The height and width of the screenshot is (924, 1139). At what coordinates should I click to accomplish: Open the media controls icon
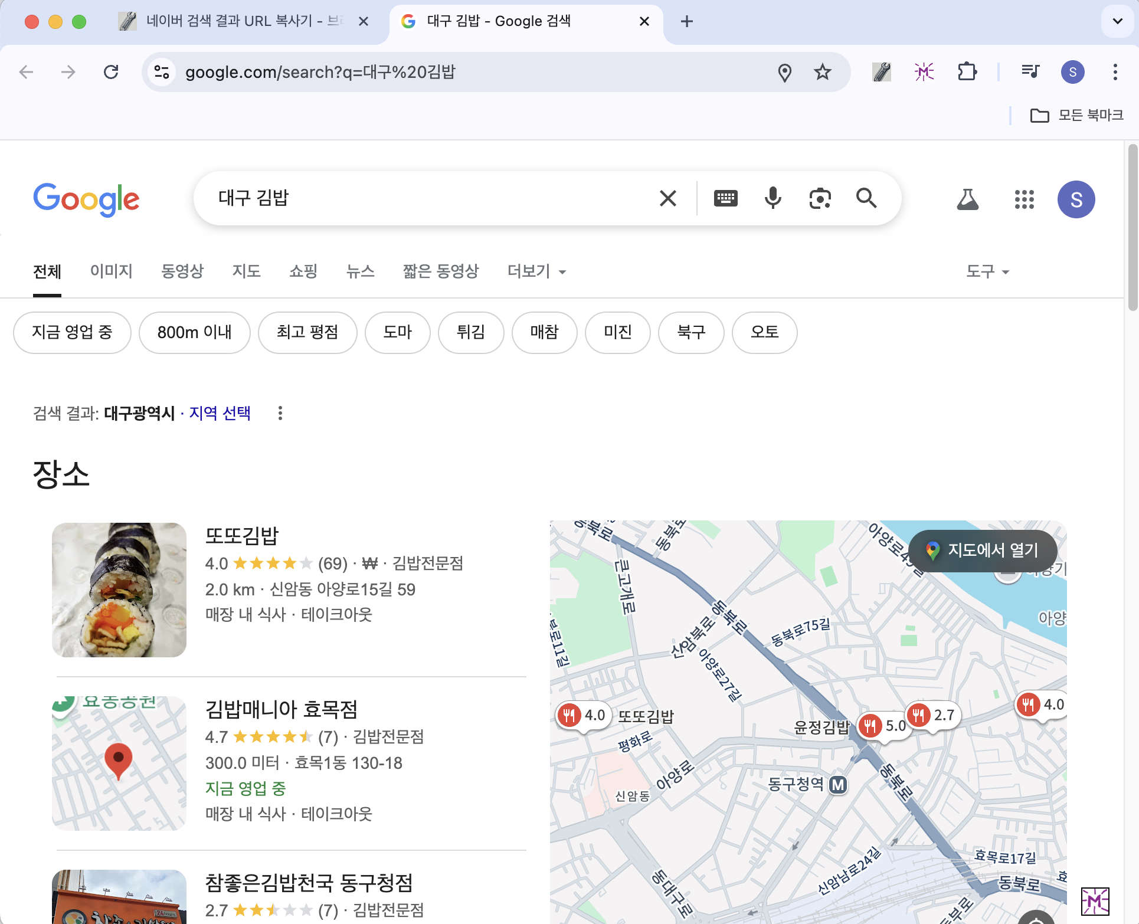(1030, 72)
